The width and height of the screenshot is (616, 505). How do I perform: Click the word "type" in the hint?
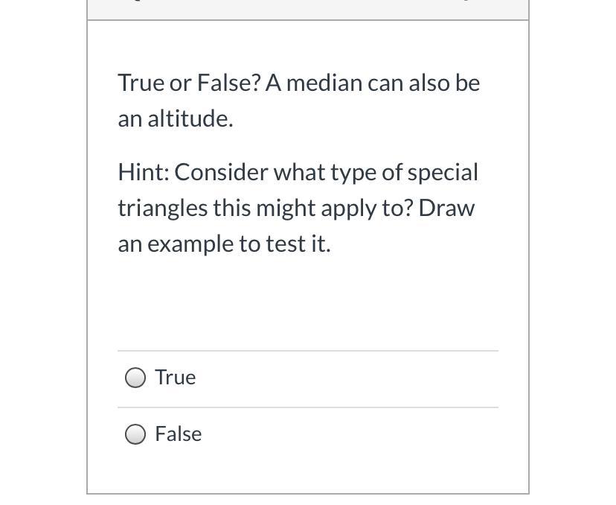354,172
